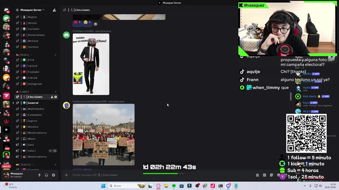Open the MvCoin channel
This screenshot has height=190, width=339.
(36, 41)
